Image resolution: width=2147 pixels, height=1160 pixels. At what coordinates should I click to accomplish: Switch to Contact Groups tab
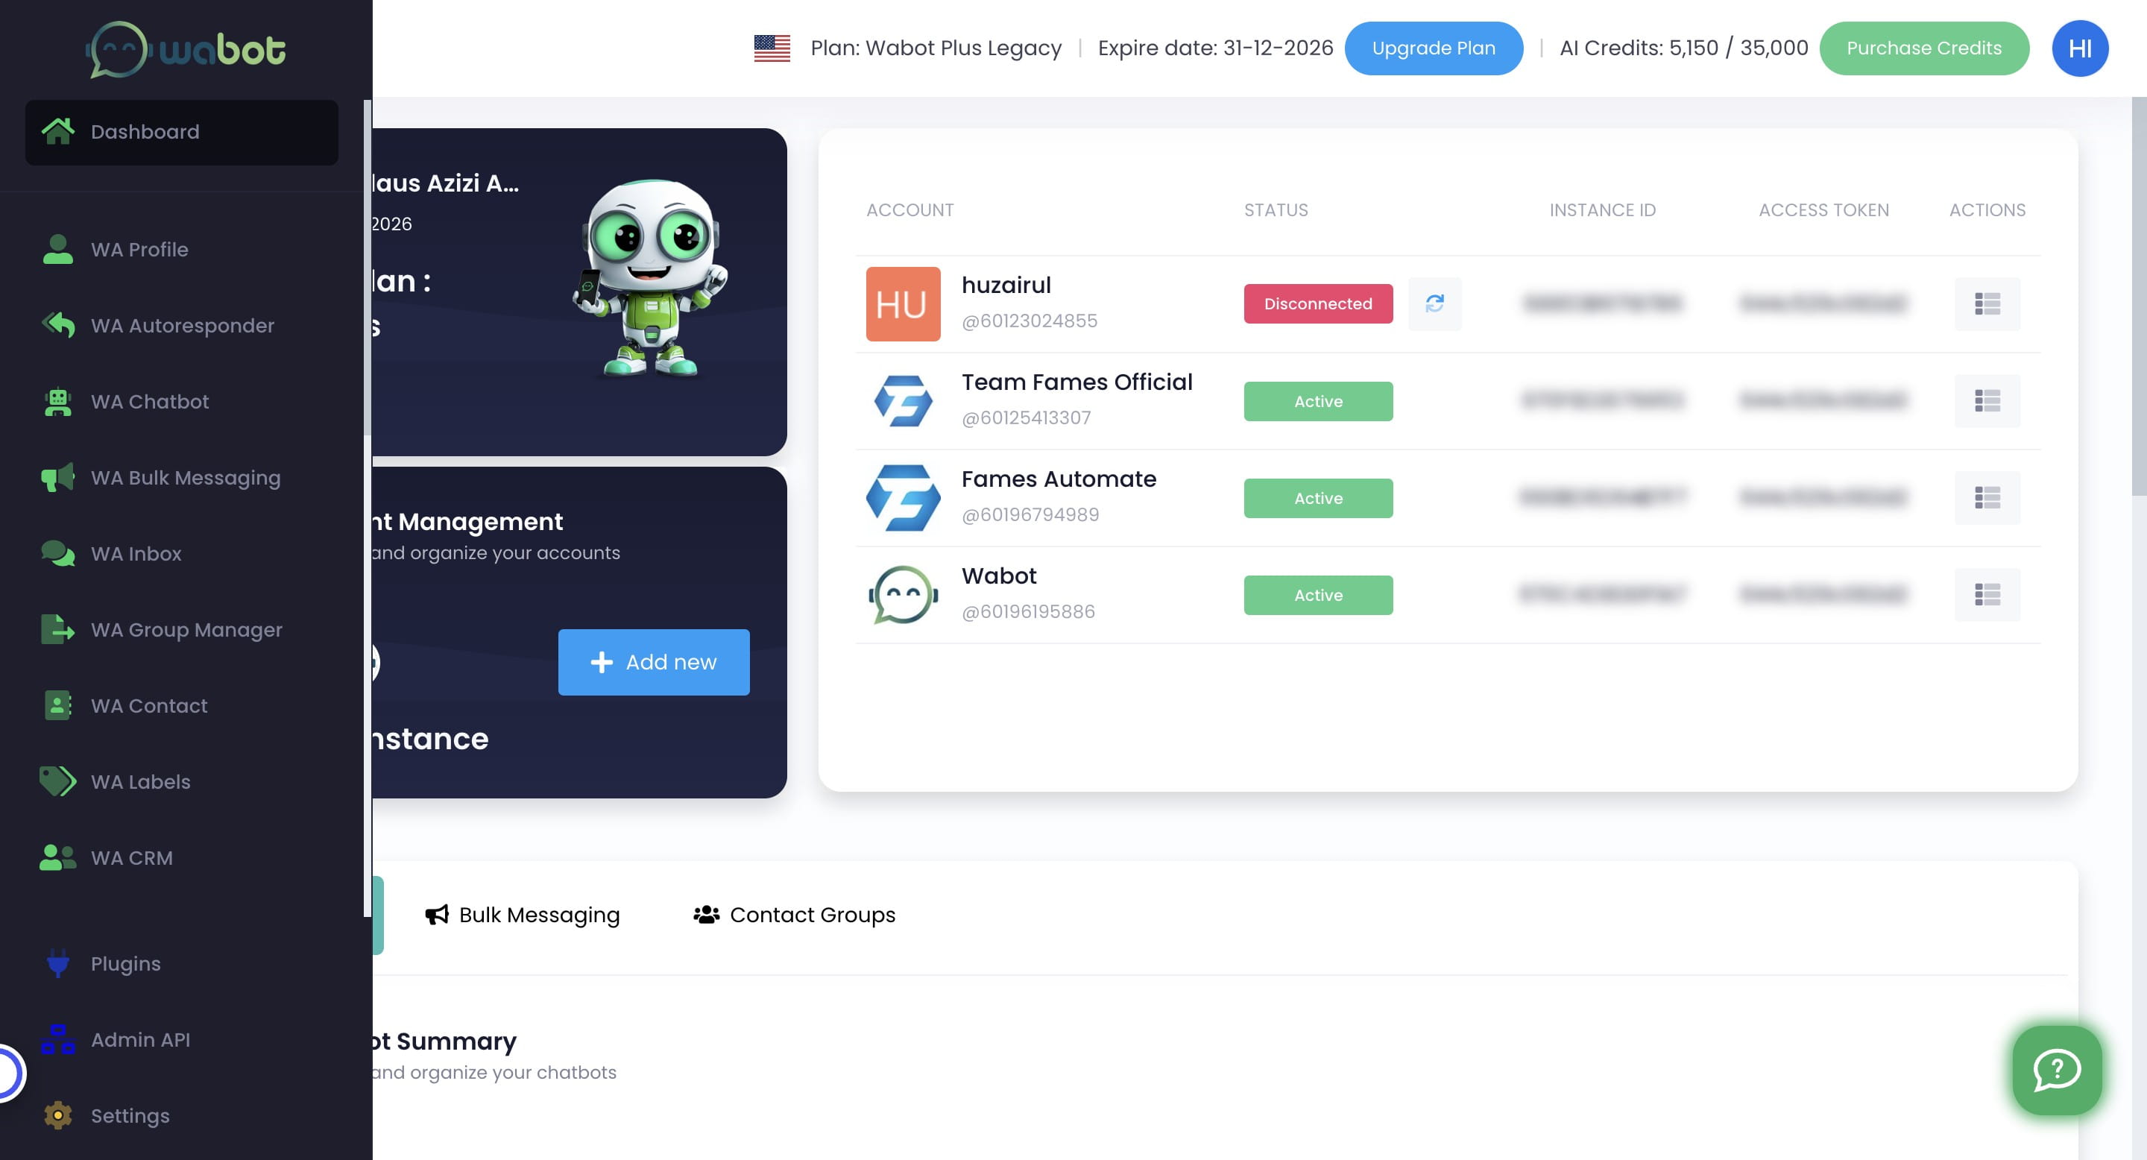pos(794,915)
